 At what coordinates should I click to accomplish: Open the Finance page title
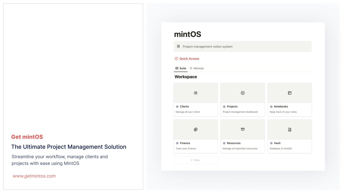(x=185, y=143)
